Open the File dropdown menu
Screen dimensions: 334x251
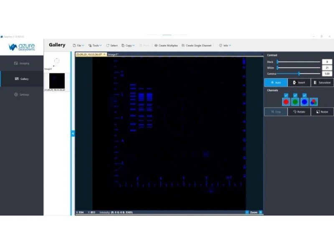coord(78,46)
